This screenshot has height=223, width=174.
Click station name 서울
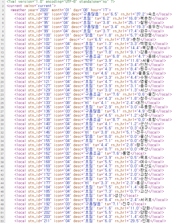tap(146, 60)
